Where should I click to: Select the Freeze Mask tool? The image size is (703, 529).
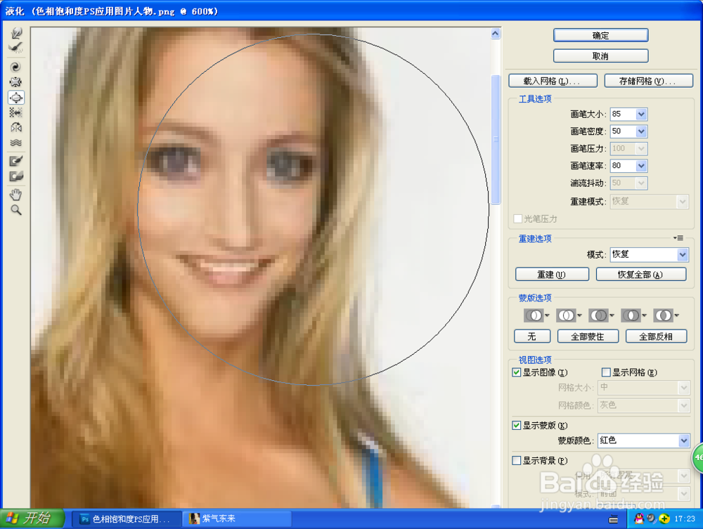(16, 162)
